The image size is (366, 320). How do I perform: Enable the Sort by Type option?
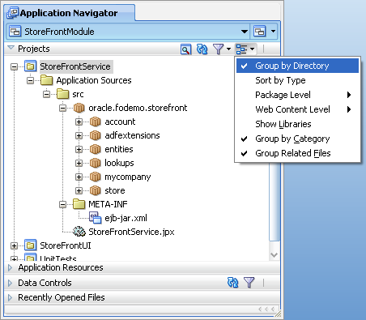point(297,80)
